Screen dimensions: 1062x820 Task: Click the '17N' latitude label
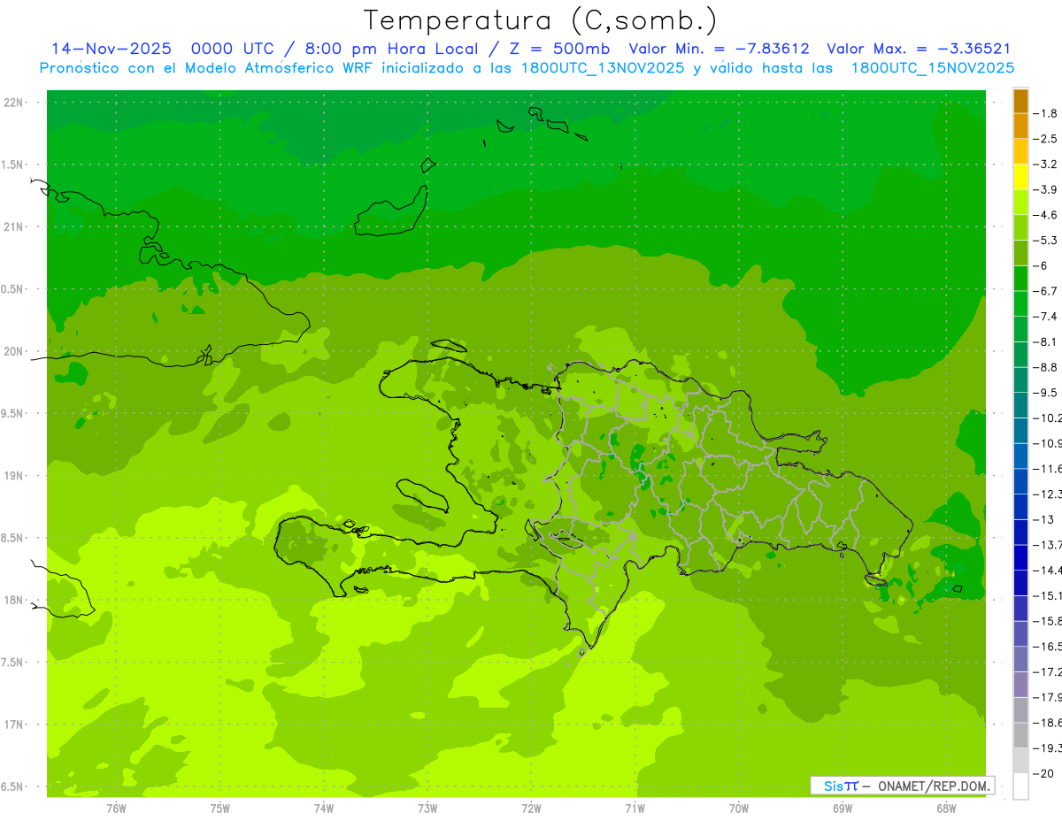(14, 725)
